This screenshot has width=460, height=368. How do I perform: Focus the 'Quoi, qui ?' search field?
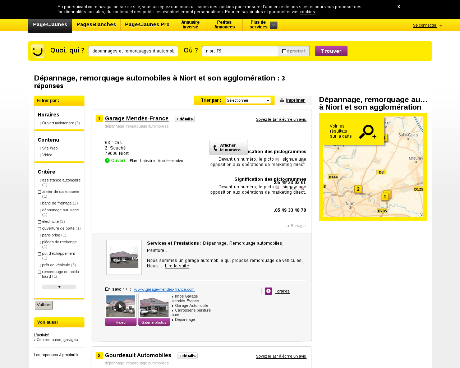click(133, 51)
